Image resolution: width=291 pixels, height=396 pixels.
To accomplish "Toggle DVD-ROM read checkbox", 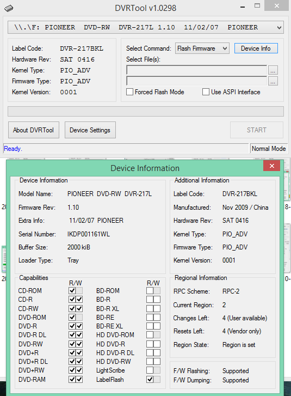I will coord(72,317).
